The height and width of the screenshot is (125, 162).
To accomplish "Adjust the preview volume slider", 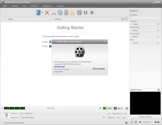I will click(x=147, y=122).
